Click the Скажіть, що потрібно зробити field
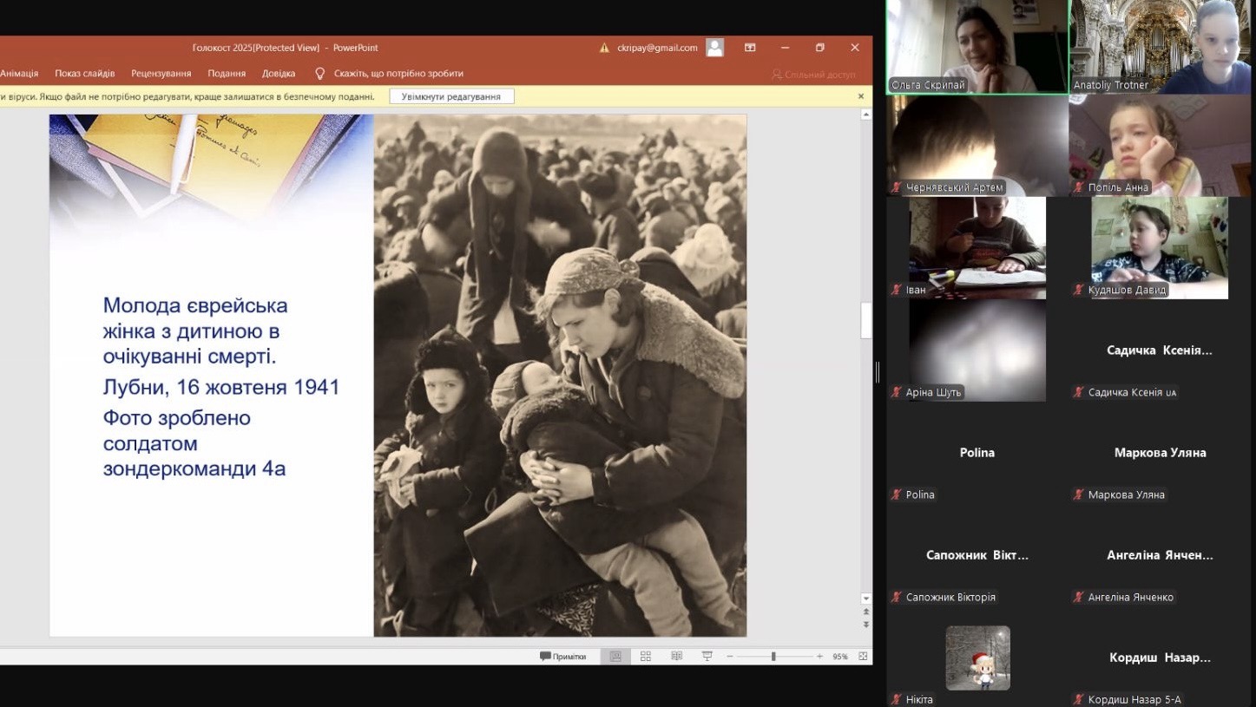This screenshot has width=1256, height=707. coord(398,74)
